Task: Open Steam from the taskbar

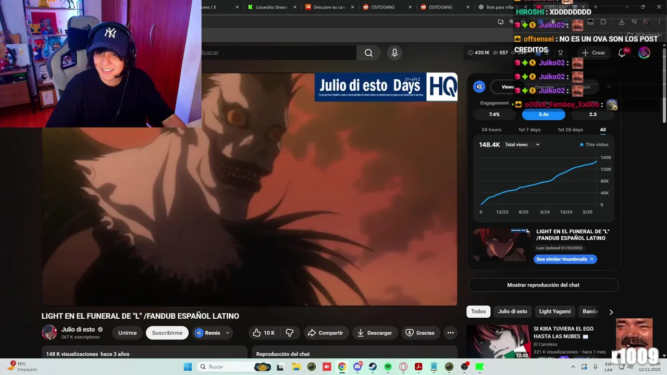Action: click(373, 367)
